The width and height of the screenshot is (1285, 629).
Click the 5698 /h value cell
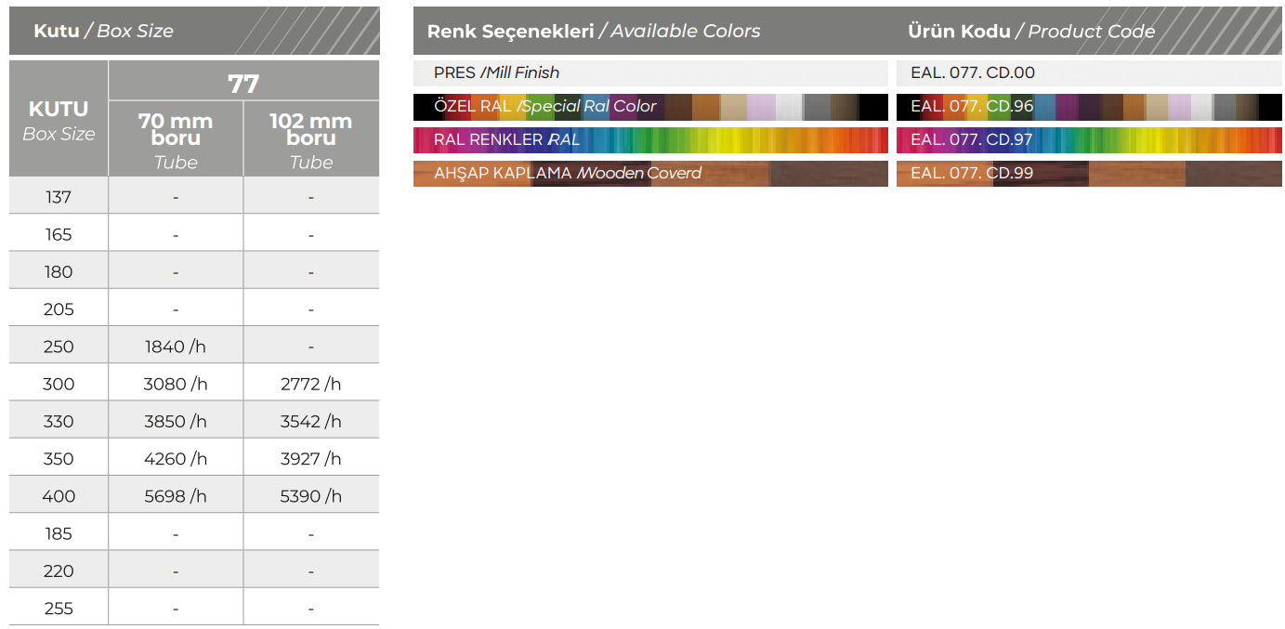pyautogui.click(x=176, y=496)
